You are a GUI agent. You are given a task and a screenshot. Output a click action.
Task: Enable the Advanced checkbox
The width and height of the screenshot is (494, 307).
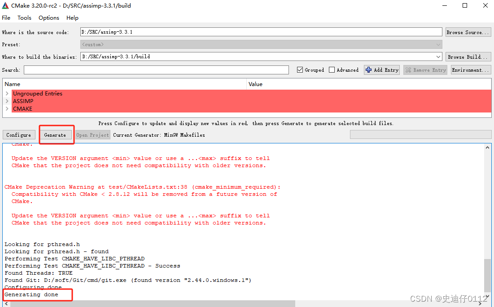[x=332, y=70]
